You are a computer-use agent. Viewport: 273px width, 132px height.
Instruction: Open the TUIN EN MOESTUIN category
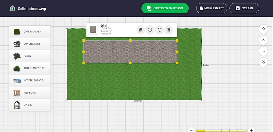[x=30, y=68]
